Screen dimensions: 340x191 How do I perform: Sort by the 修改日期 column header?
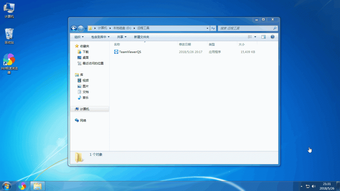pyautogui.click(x=185, y=44)
